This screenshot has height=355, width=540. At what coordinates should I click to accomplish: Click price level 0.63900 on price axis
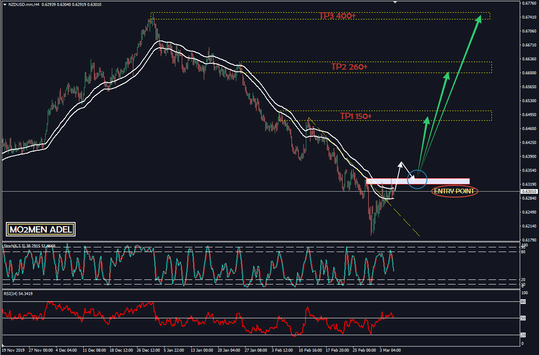tap(529, 157)
